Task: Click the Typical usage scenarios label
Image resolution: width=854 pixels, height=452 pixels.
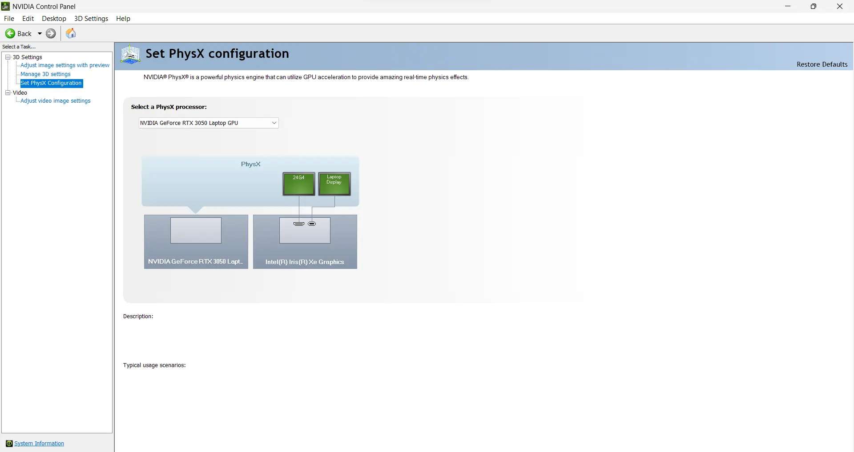Action: click(x=154, y=365)
